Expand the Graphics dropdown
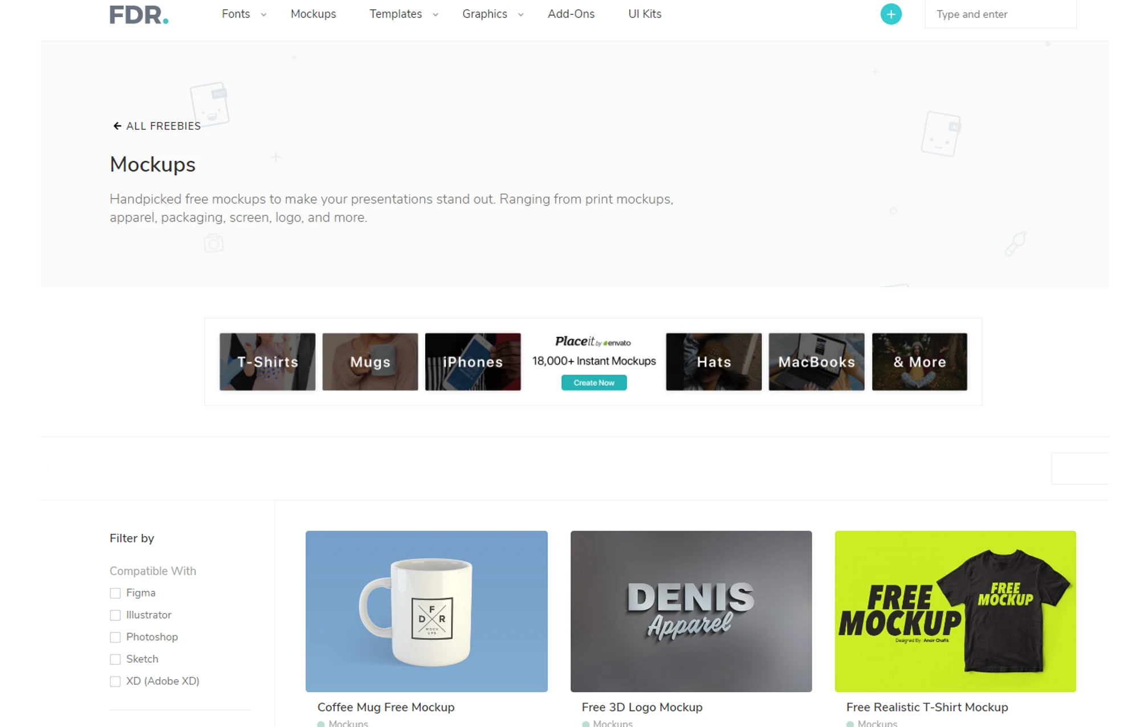1140x727 pixels. (x=484, y=14)
